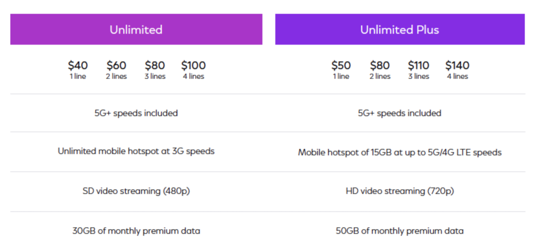Select the Unlimited plan header
539x247 pixels.
coord(136,30)
